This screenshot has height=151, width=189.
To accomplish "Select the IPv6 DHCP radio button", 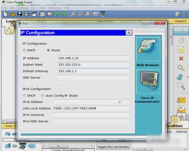I will tap(24, 95).
